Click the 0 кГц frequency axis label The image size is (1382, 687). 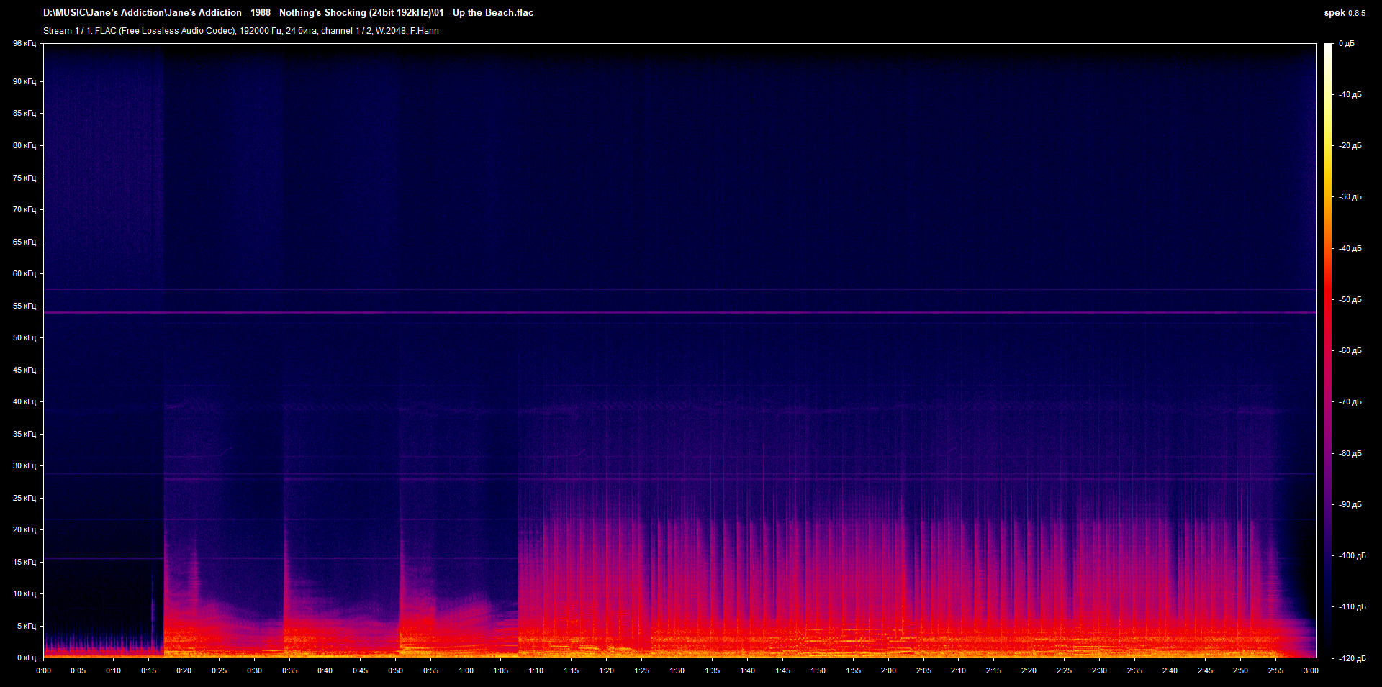26,658
